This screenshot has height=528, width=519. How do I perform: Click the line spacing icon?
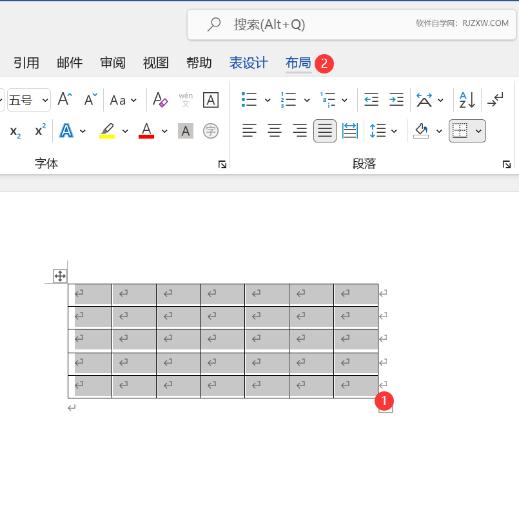(x=378, y=131)
